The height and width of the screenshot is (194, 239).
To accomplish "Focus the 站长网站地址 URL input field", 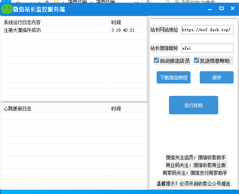I will (207, 30).
